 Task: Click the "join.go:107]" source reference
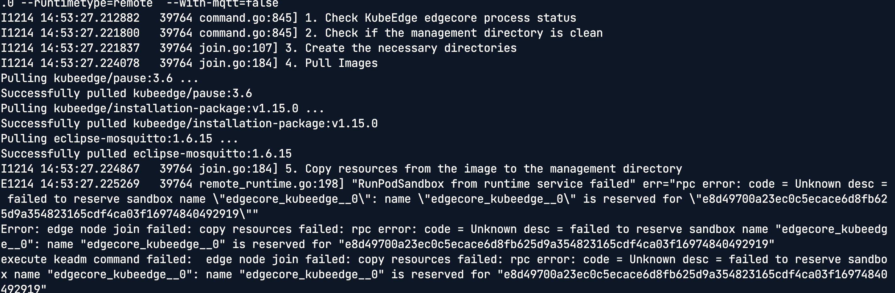point(238,48)
